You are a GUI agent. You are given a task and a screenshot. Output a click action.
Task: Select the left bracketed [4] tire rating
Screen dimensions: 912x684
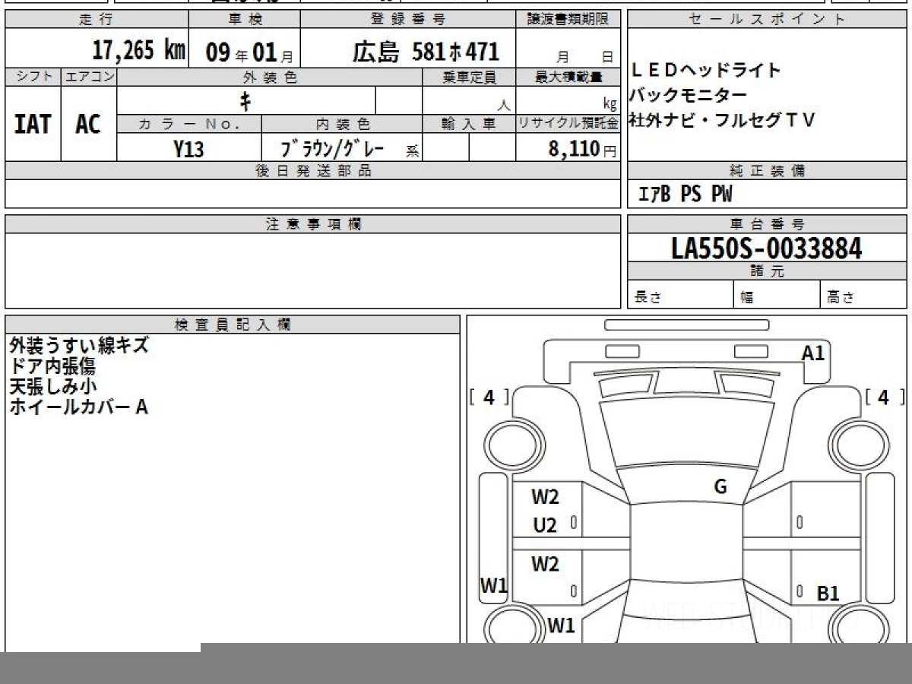tap(489, 397)
